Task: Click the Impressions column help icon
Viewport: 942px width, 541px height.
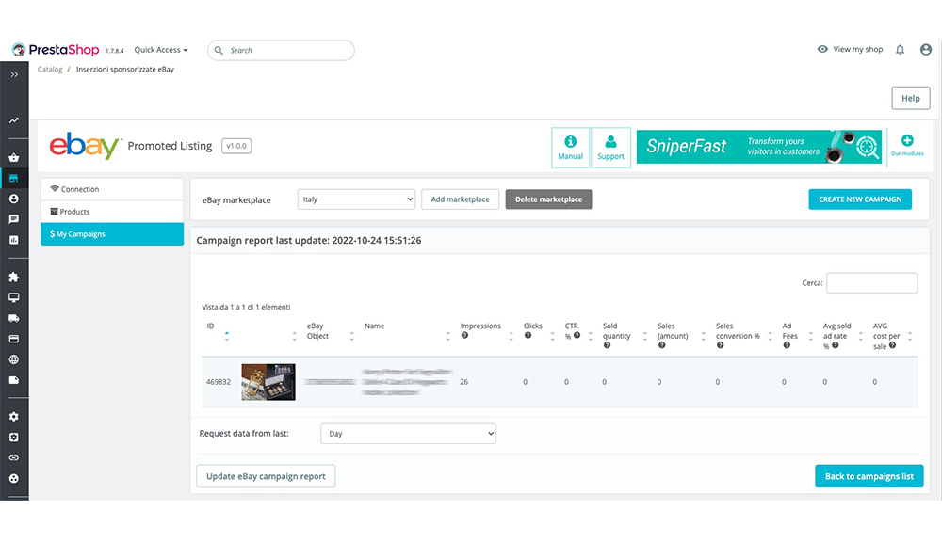Action: (464, 336)
